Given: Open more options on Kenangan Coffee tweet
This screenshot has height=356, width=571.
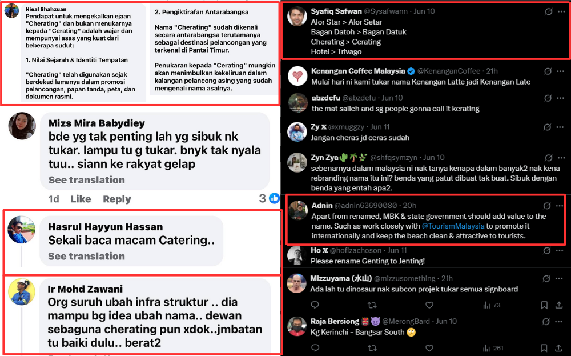Looking at the screenshot, I should (x=561, y=71).
